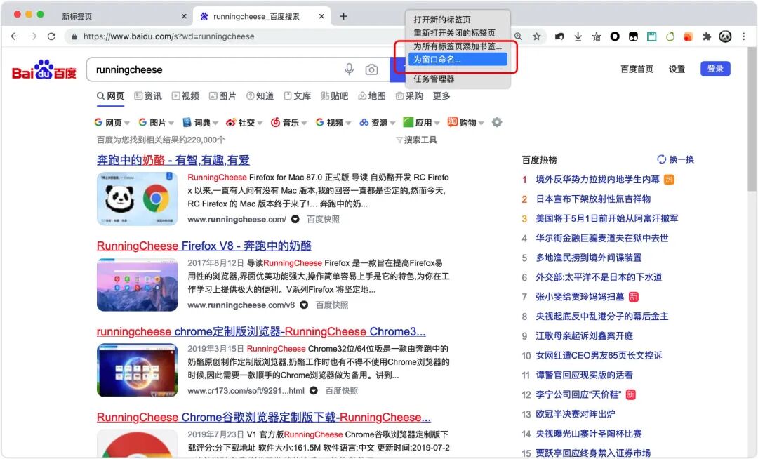Screen dimensions: 758x459
Task: Reload the current Baidu page
Action: tap(51, 36)
